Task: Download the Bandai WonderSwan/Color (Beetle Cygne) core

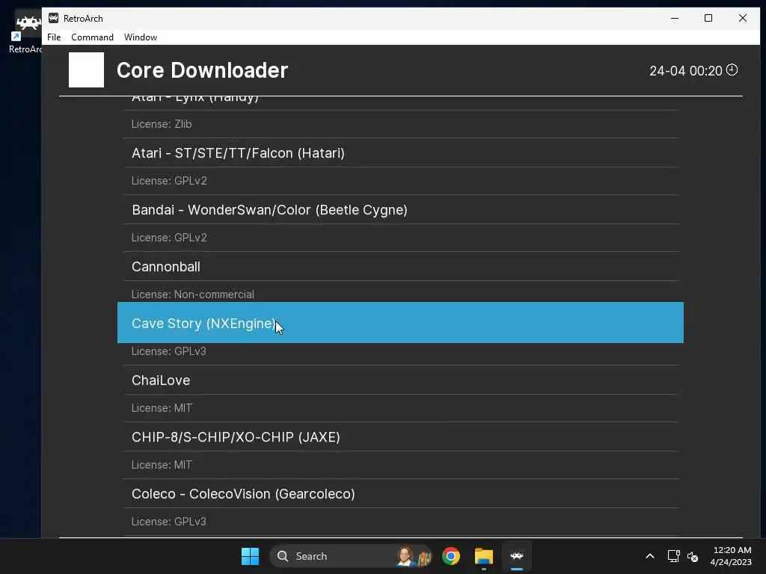Action: point(401,209)
